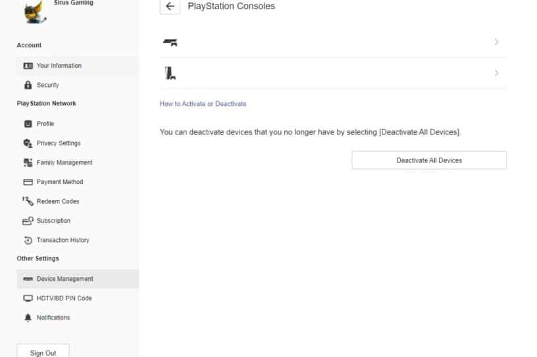Click the back arrow next to PlayStation Consoles

170,6
